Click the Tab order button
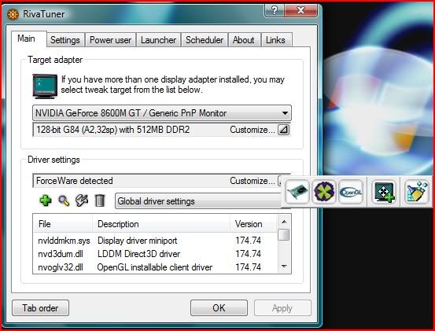 [40, 308]
